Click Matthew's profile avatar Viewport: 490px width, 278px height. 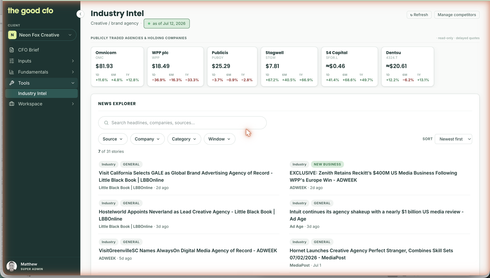tap(12, 266)
